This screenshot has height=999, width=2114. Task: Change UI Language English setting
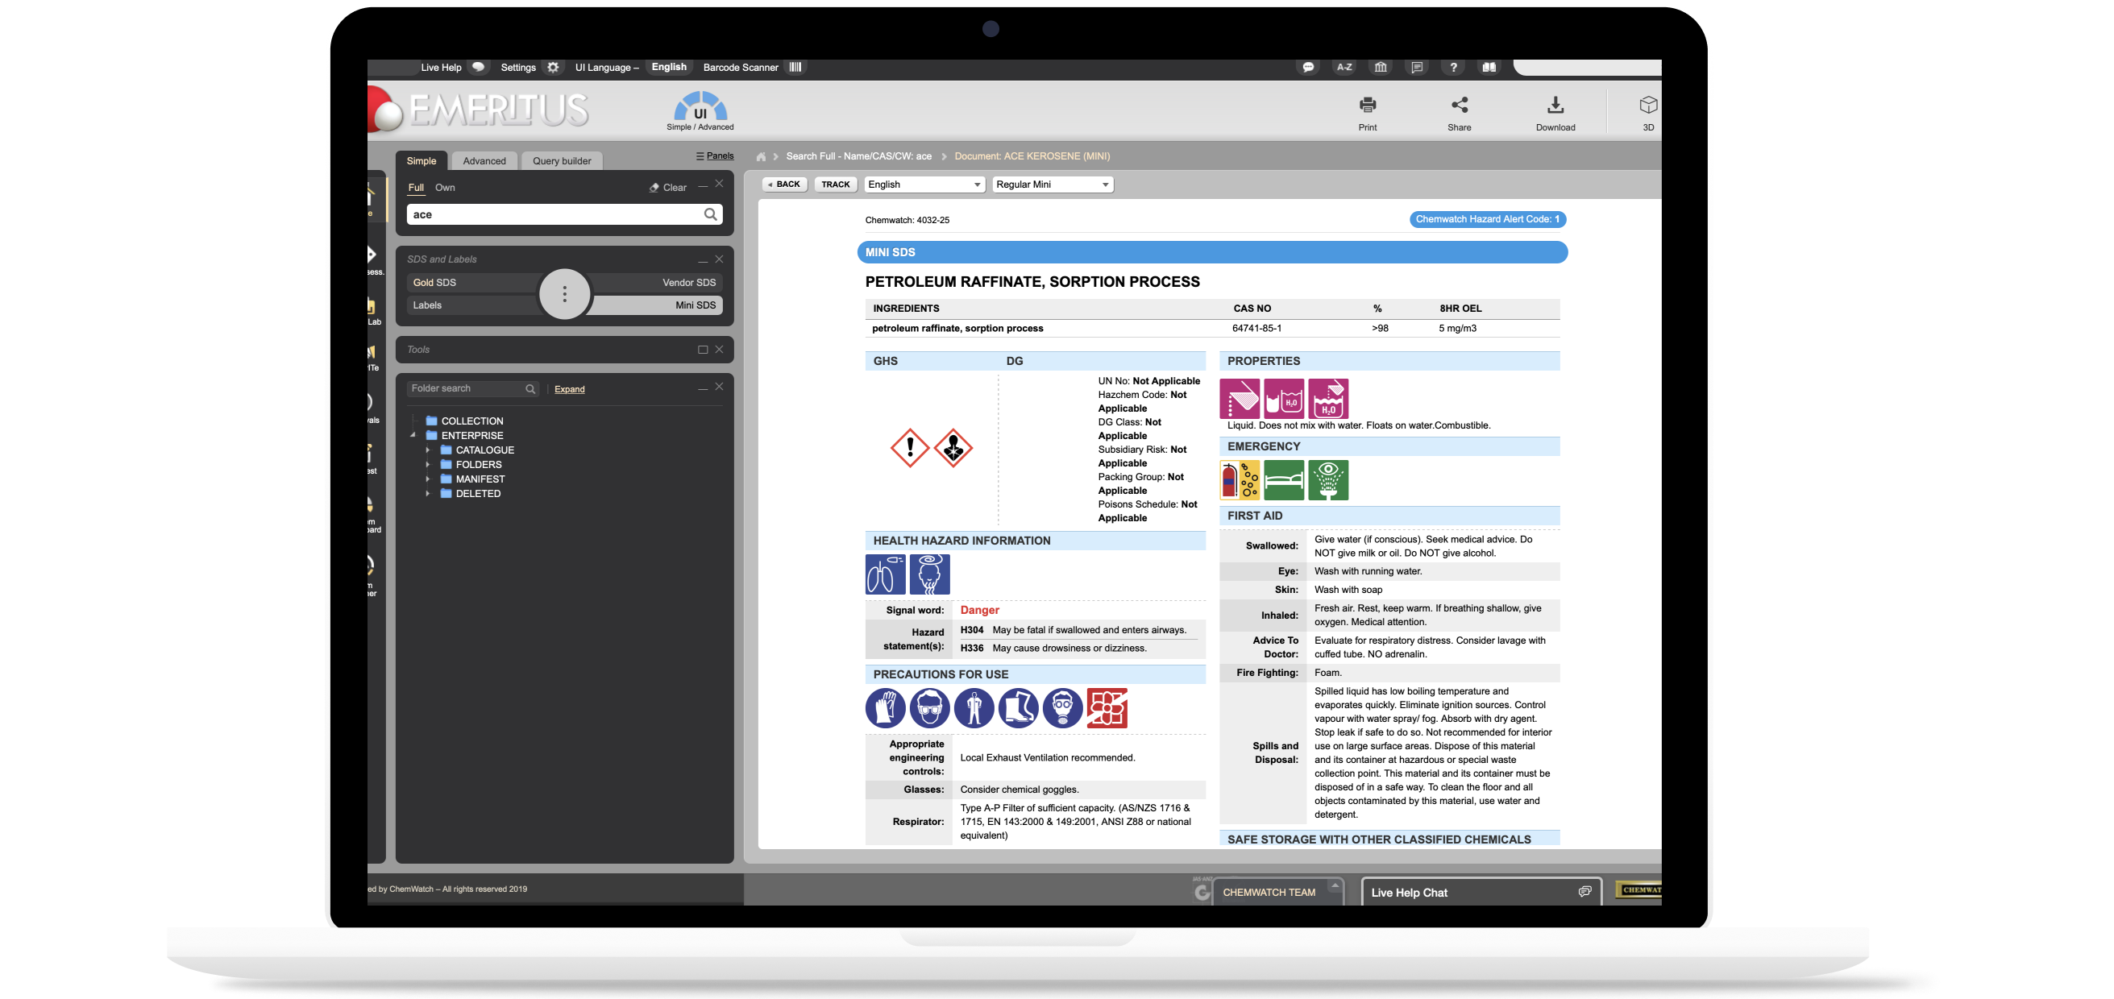[x=669, y=67]
